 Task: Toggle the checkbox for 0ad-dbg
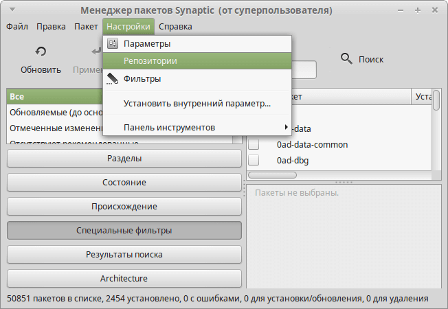click(254, 160)
